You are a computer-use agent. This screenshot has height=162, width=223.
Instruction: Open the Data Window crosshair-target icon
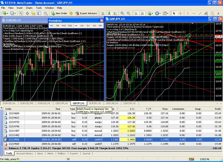[x=27, y=13]
